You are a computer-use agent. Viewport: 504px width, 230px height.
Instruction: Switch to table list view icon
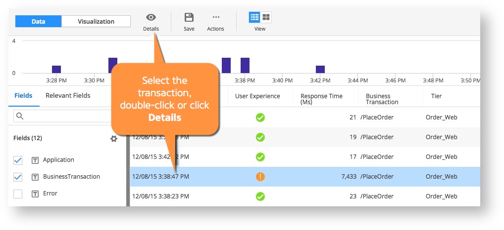point(254,17)
